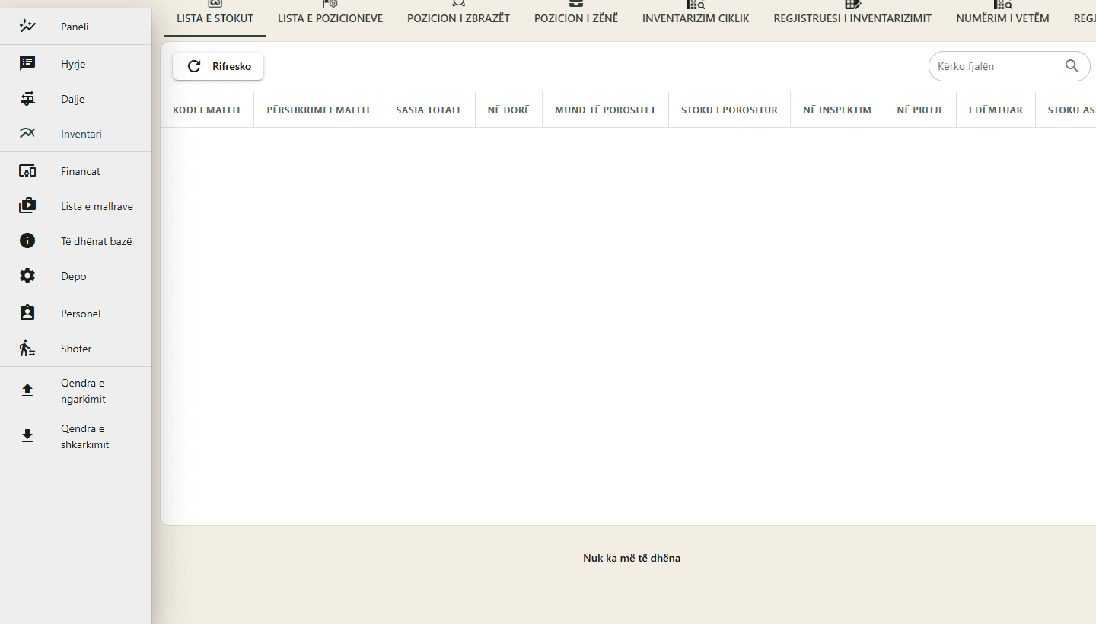Click the Financat devices icon
The image size is (1096, 624).
pos(27,171)
